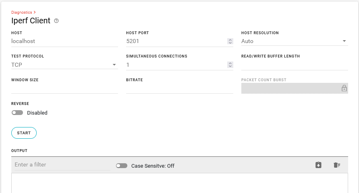Click the download output log icon
Viewport: 359px width, 193px height.
pos(318,165)
